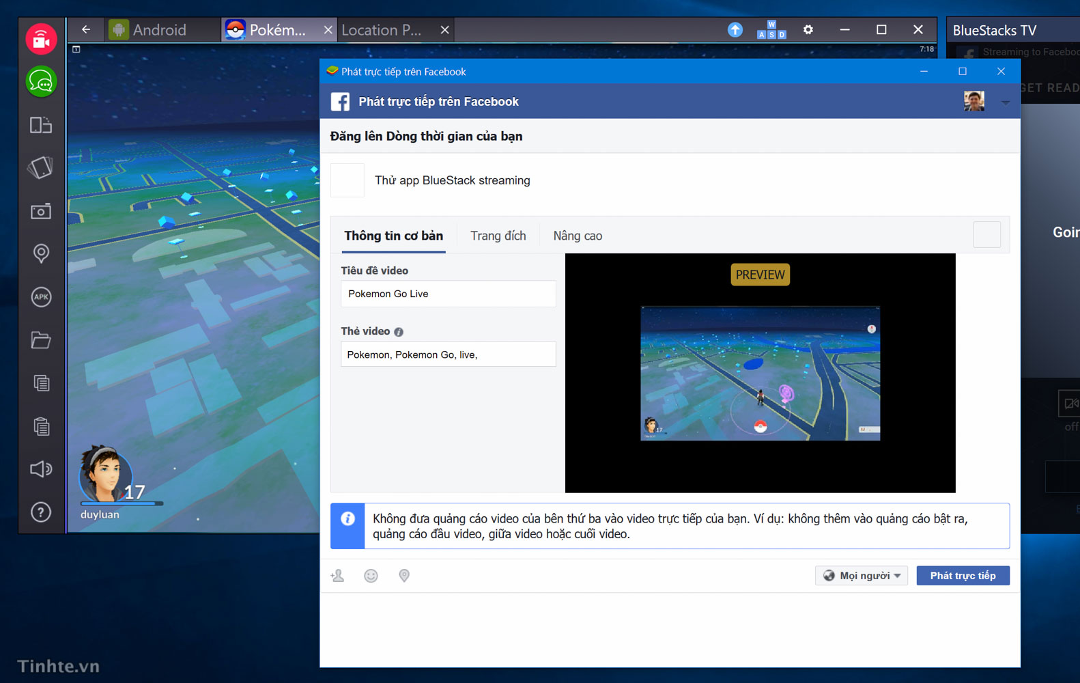1080x683 pixels.
Task: Click the PREVIEW label badge
Action: point(760,275)
